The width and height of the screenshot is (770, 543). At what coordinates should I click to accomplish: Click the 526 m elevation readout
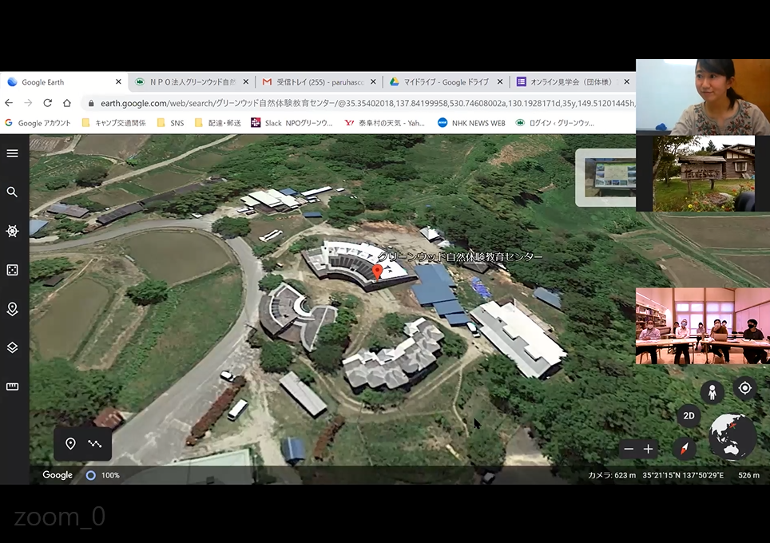[x=749, y=475]
